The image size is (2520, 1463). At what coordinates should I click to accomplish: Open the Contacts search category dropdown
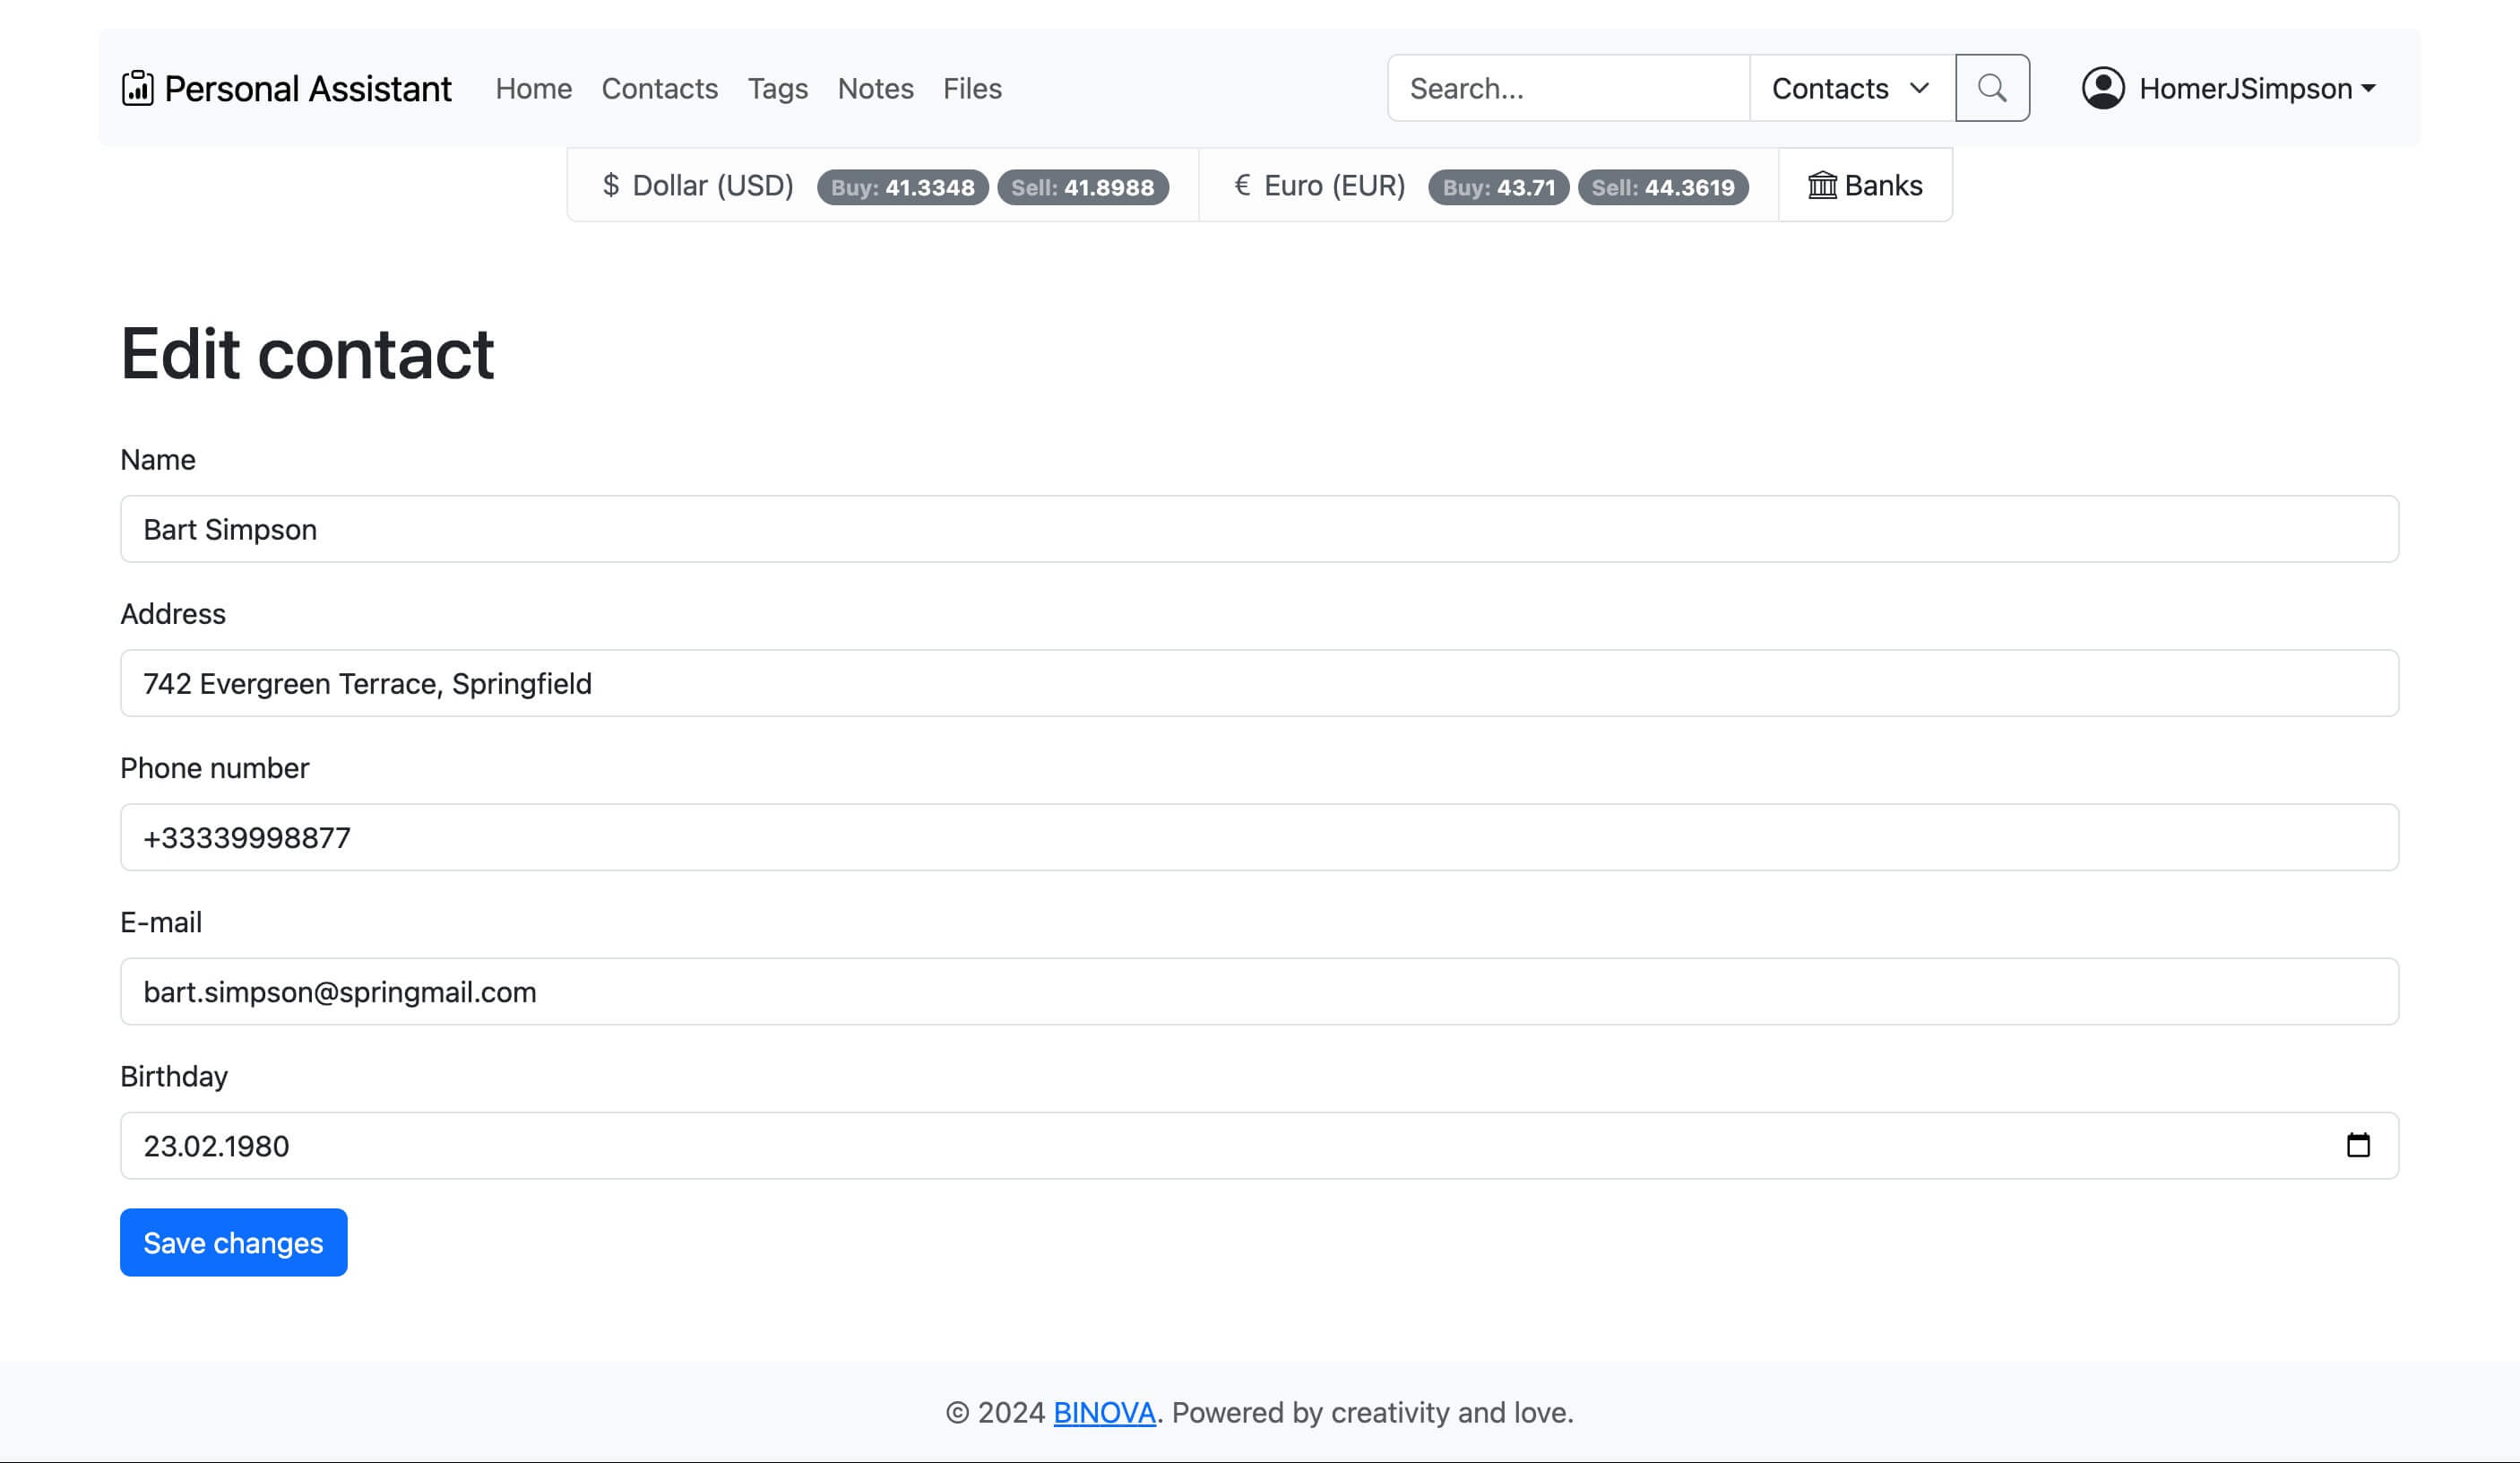coord(1852,88)
